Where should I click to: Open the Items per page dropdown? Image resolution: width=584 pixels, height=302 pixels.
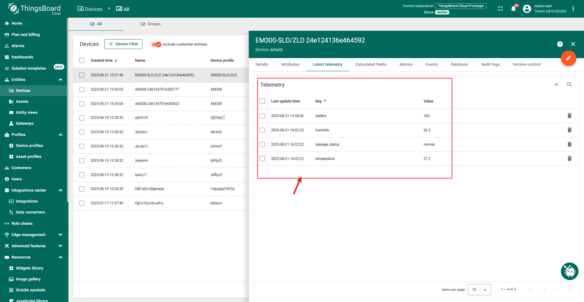pyautogui.click(x=479, y=290)
